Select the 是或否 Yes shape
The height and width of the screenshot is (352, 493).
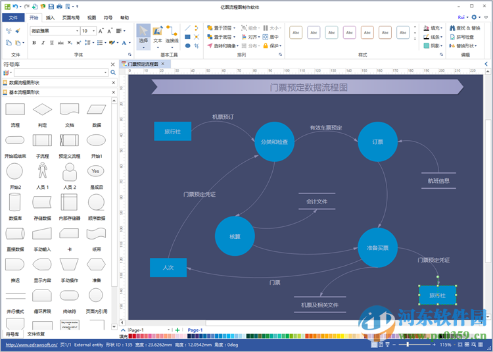point(95,171)
